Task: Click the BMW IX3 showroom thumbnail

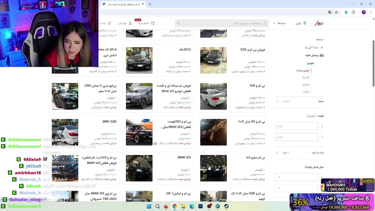Action: tap(139, 168)
